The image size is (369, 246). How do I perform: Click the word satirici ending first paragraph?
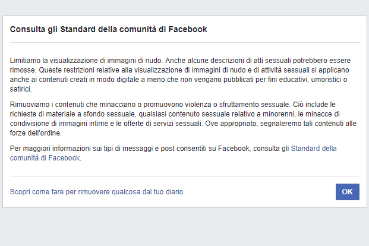pyautogui.click(x=20, y=89)
